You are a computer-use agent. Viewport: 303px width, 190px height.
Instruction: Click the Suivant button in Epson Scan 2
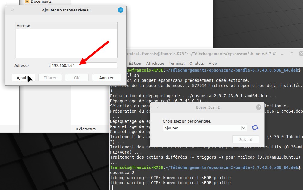coord(246,139)
